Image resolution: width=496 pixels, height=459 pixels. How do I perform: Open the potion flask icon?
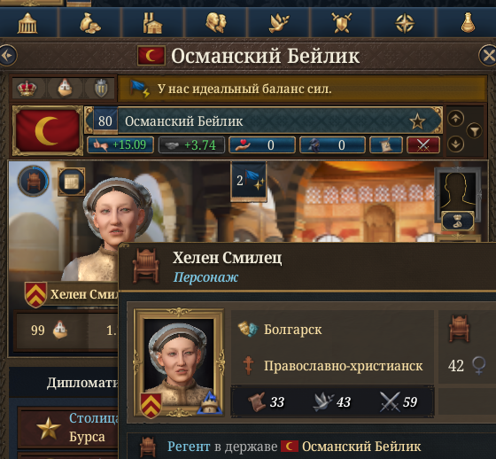click(x=468, y=23)
